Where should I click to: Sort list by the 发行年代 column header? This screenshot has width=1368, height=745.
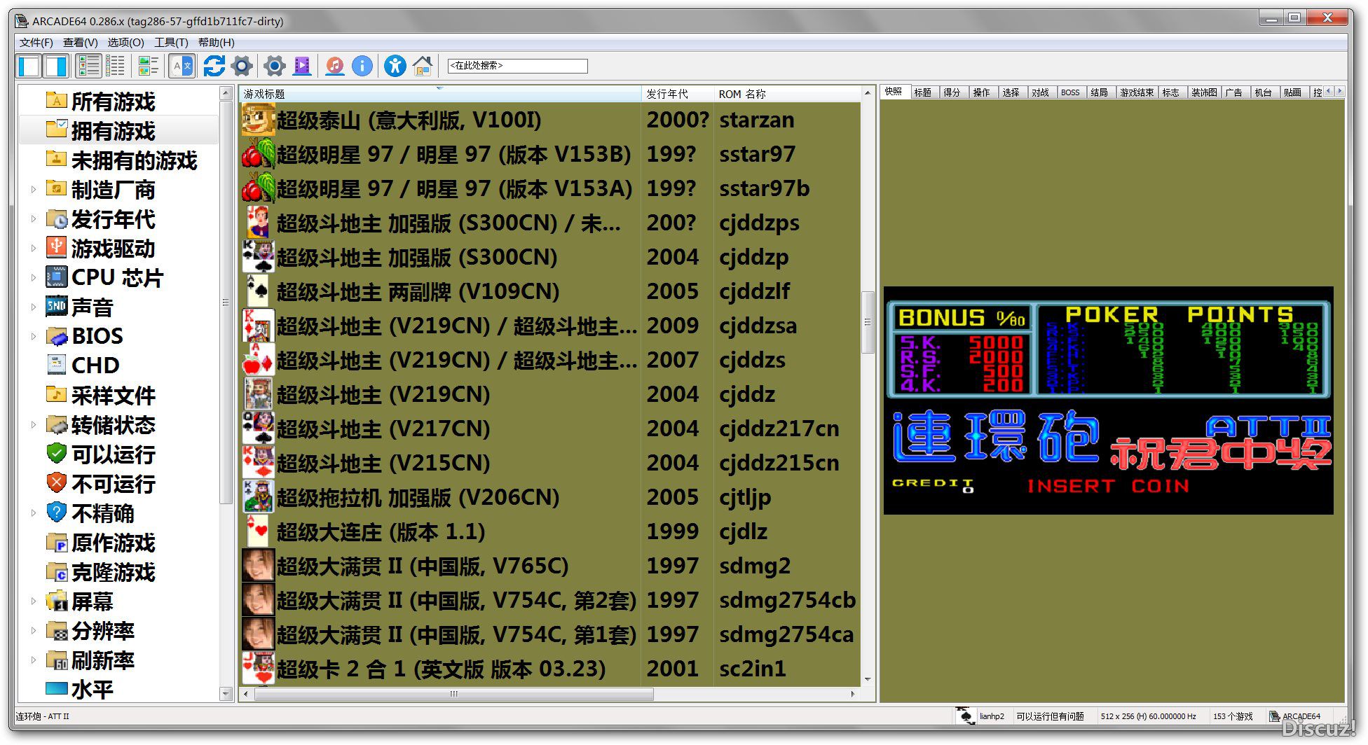676,94
